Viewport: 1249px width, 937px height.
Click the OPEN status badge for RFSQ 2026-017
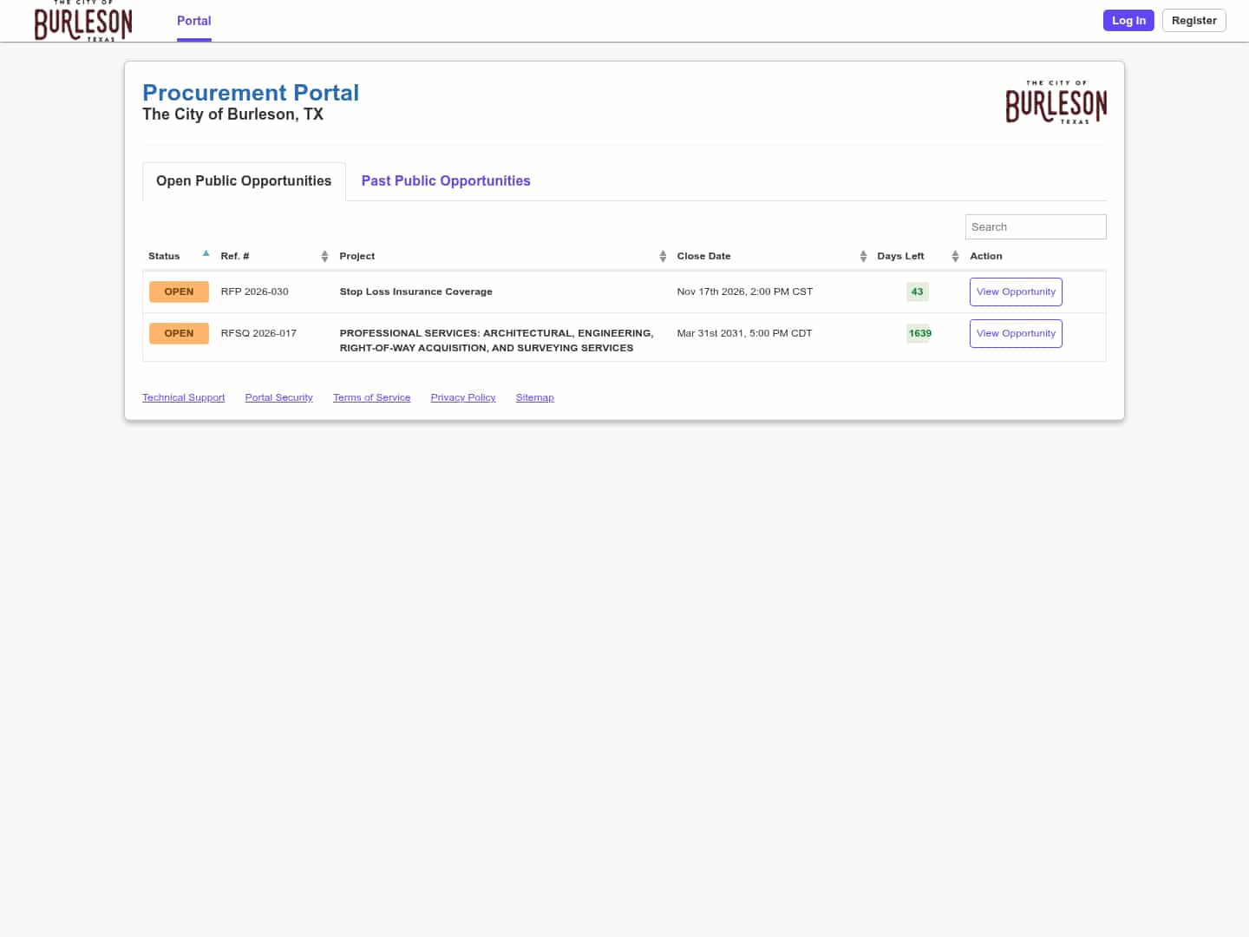179,333
